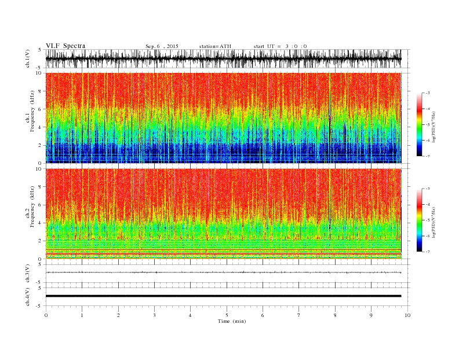Click the ch.1 'log(PSD)(V²/Hz)' colorbar label
This screenshot has width=459, height=354.
tap(434, 126)
